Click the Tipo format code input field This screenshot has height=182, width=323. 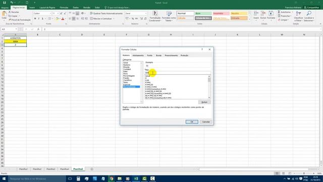pos(178,73)
